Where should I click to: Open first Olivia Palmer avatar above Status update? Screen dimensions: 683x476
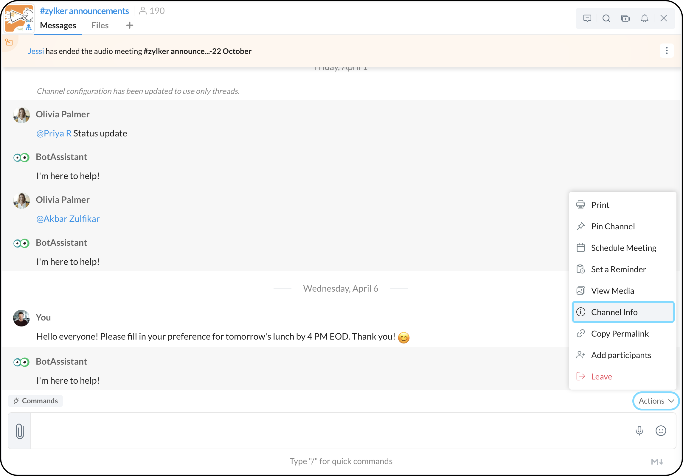tap(21, 115)
